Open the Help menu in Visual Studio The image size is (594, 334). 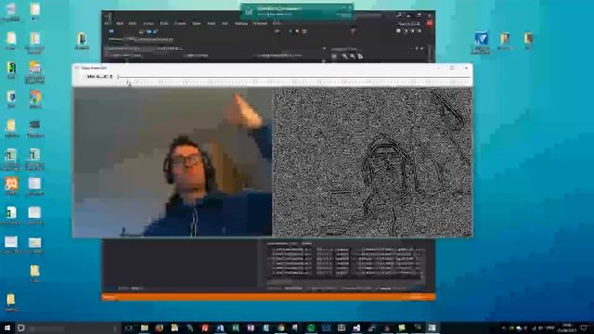pyautogui.click(x=277, y=23)
